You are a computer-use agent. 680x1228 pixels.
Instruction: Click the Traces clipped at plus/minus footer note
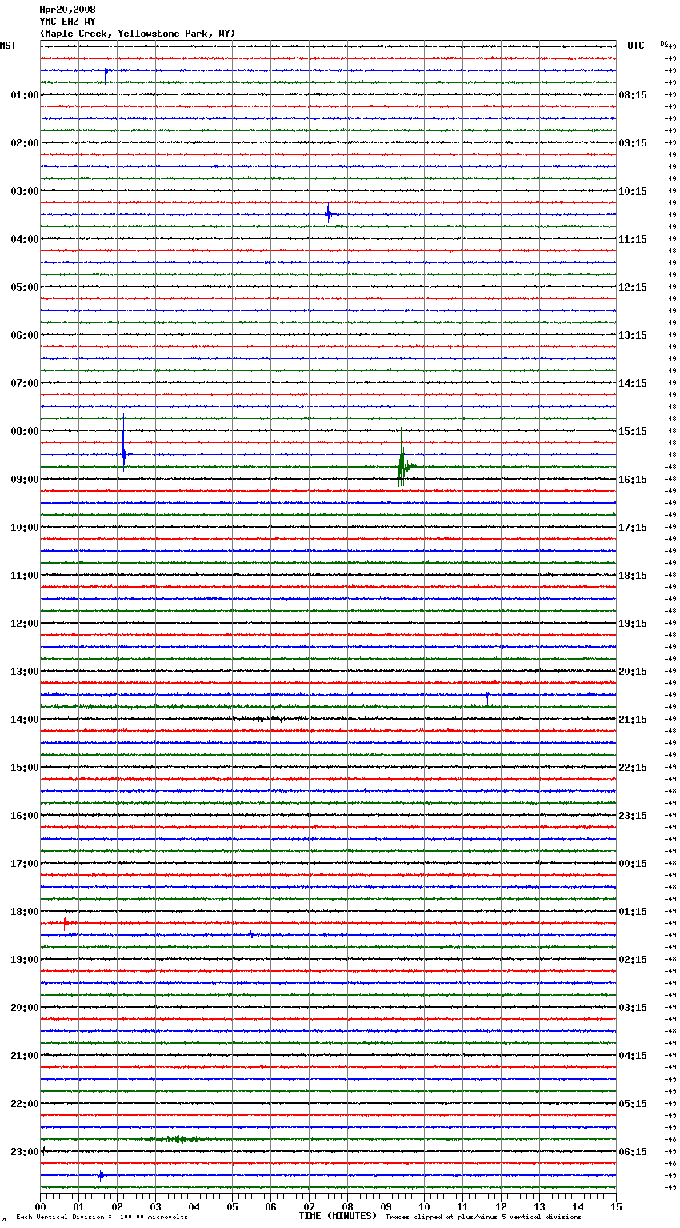483,1217
